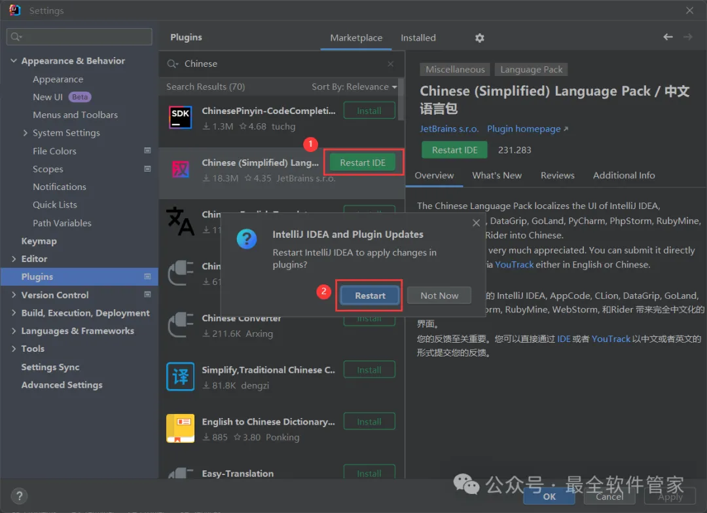Select Keymap in the settings tree
The image size is (707, 513).
tap(39, 241)
